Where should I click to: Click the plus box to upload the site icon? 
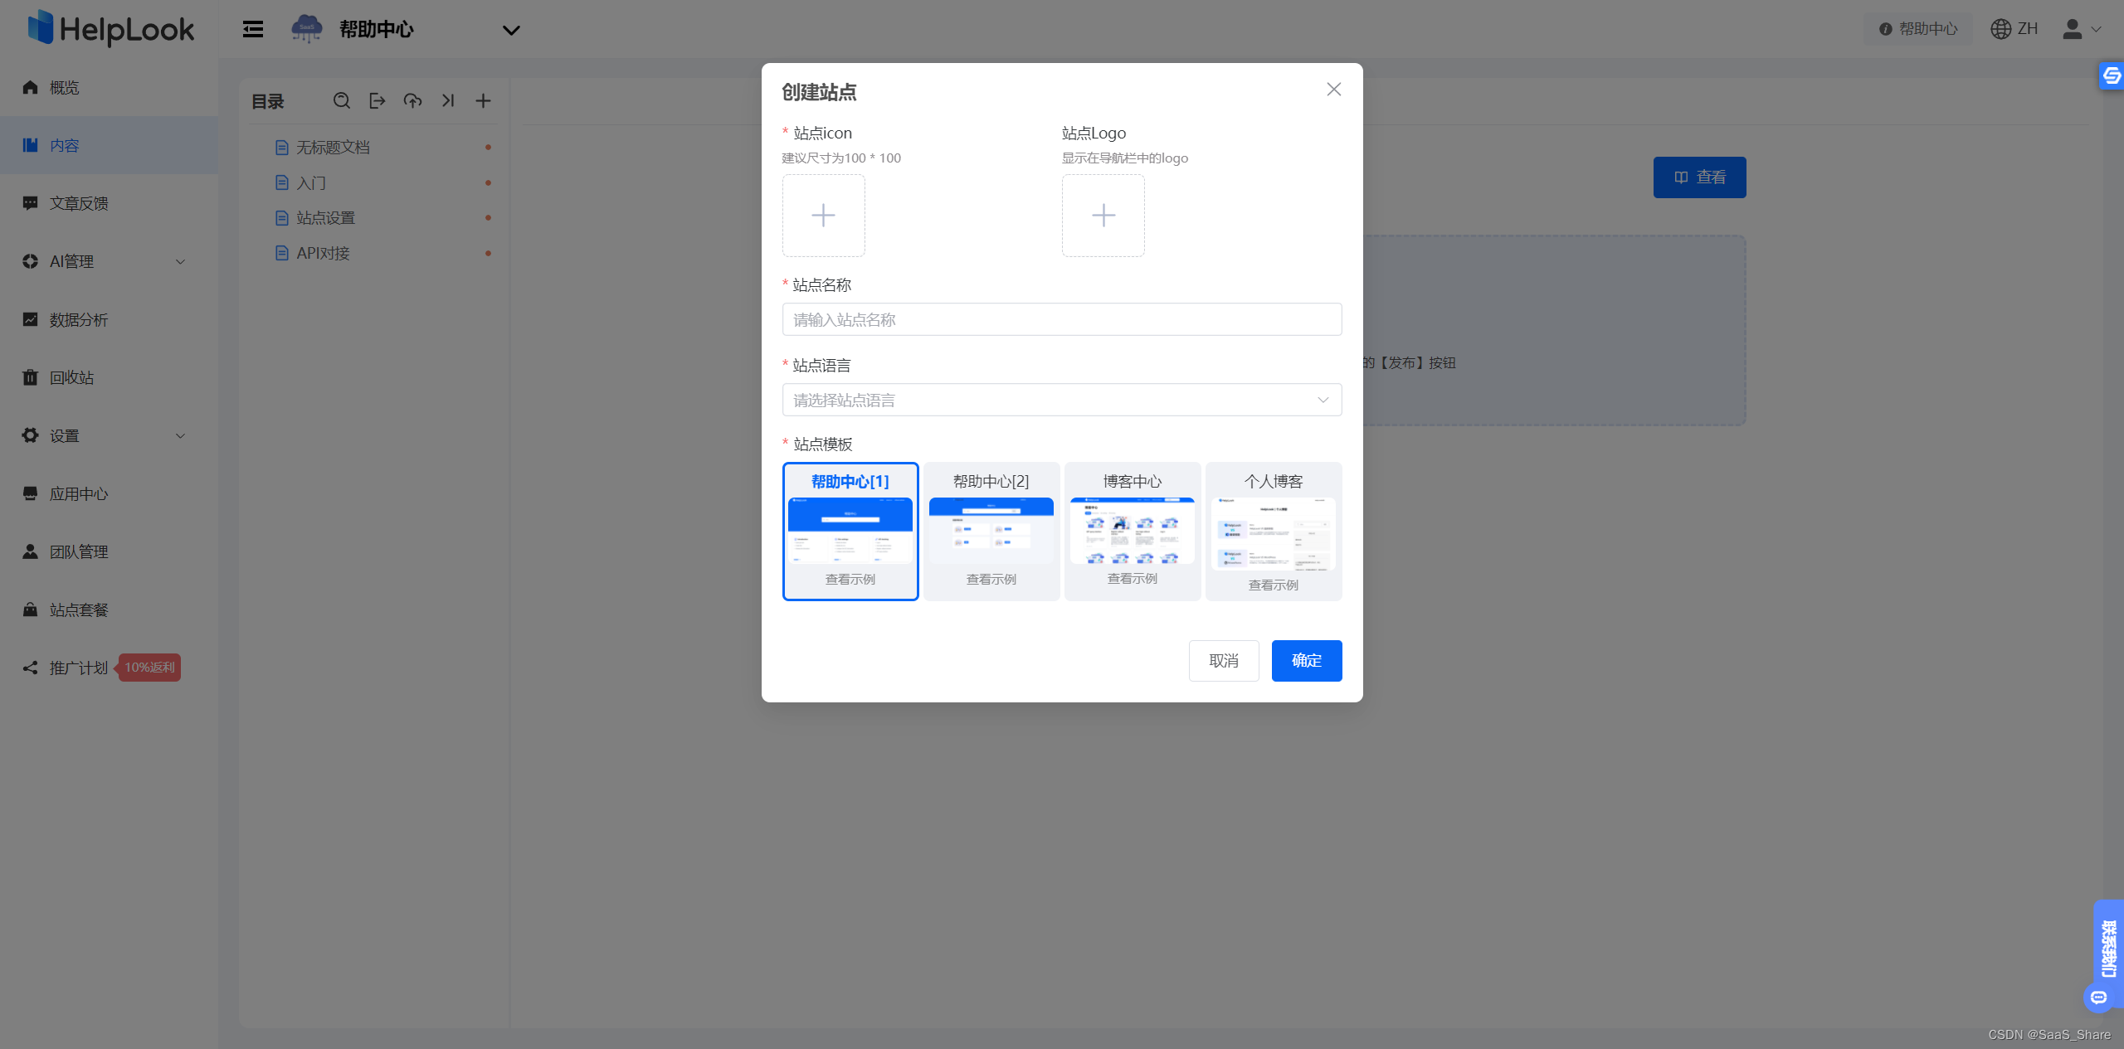(x=823, y=216)
